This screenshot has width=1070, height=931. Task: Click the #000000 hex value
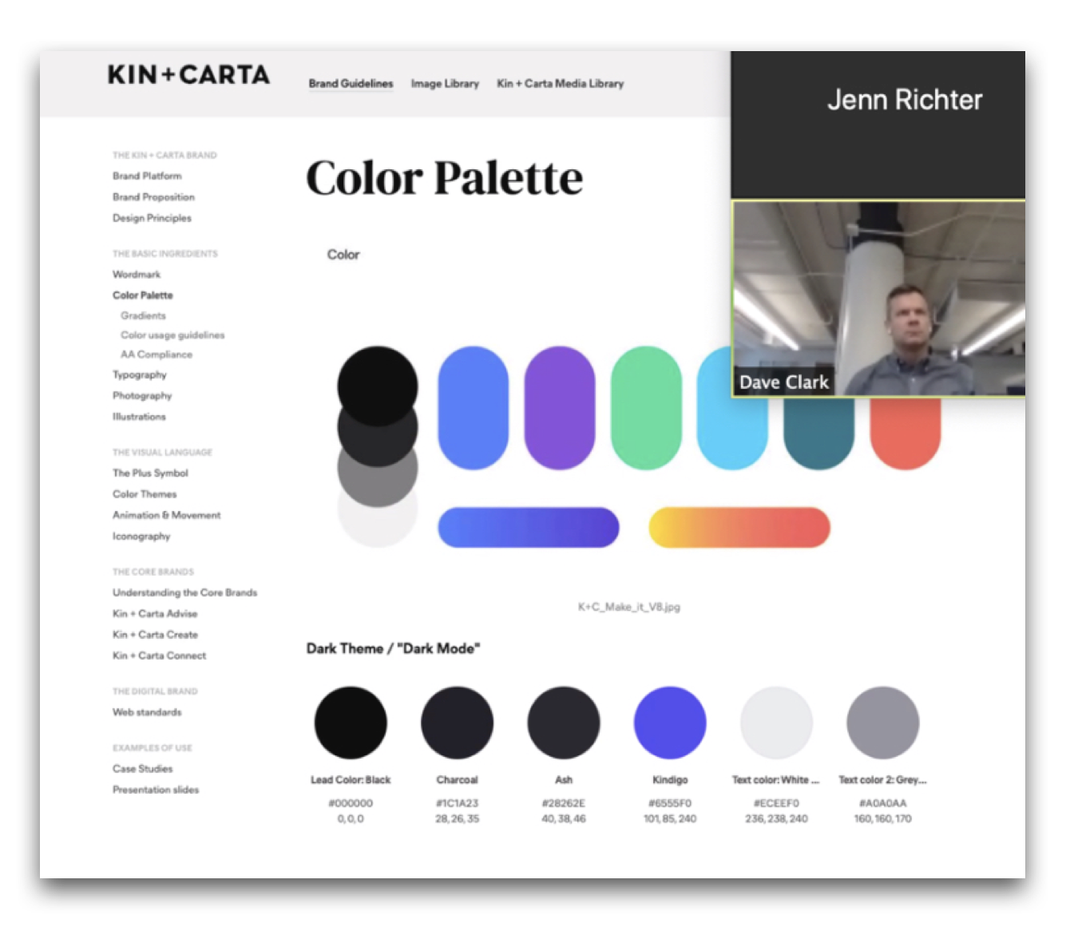tap(351, 803)
